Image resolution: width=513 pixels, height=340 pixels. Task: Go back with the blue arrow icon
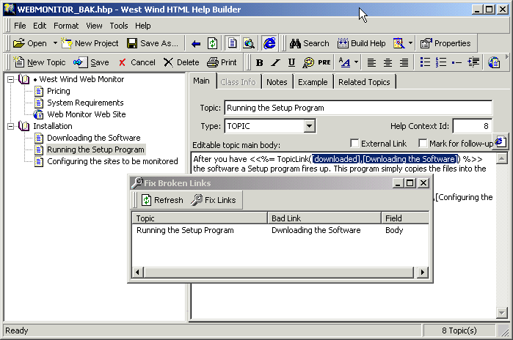pyautogui.click(x=196, y=43)
